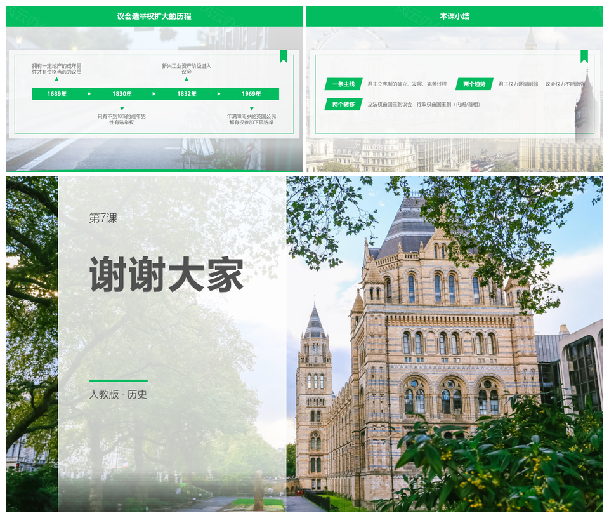Click the text "君主立宪制的确立、发展、完善过程"
Screen dimensions: 609x518
(407, 84)
